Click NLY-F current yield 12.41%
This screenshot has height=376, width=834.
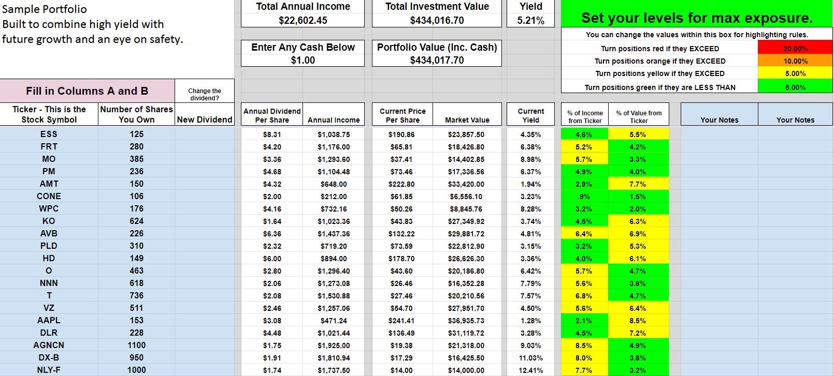pyautogui.click(x=530, y=370)
